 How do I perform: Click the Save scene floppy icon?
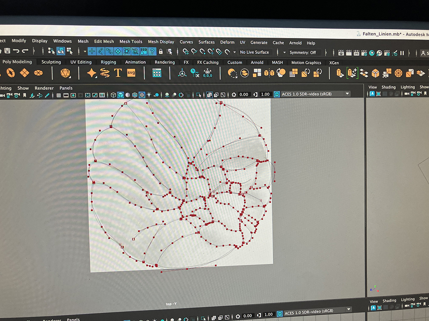click(7, 50)
